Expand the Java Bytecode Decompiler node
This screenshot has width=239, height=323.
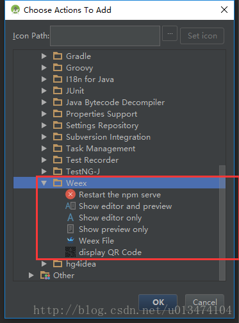[x=44, y=103]
